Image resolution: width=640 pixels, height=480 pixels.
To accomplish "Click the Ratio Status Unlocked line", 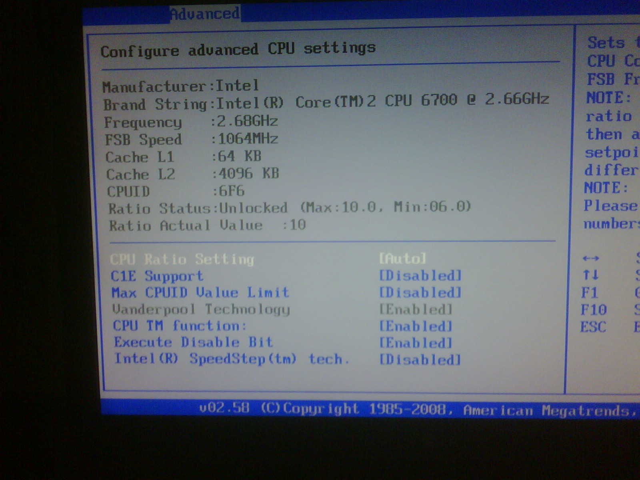I will pos(290,208).
